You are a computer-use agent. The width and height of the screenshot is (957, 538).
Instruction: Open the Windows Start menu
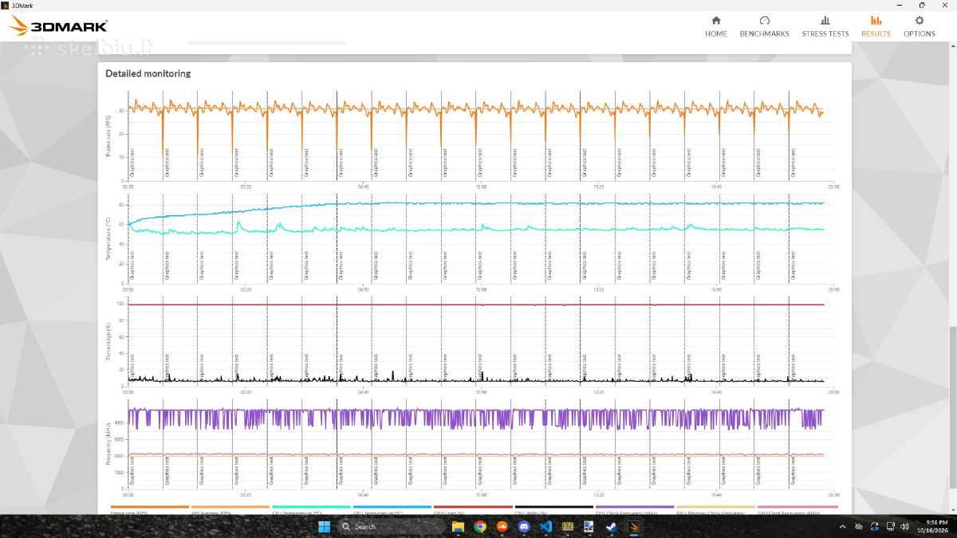coord(325,527)
